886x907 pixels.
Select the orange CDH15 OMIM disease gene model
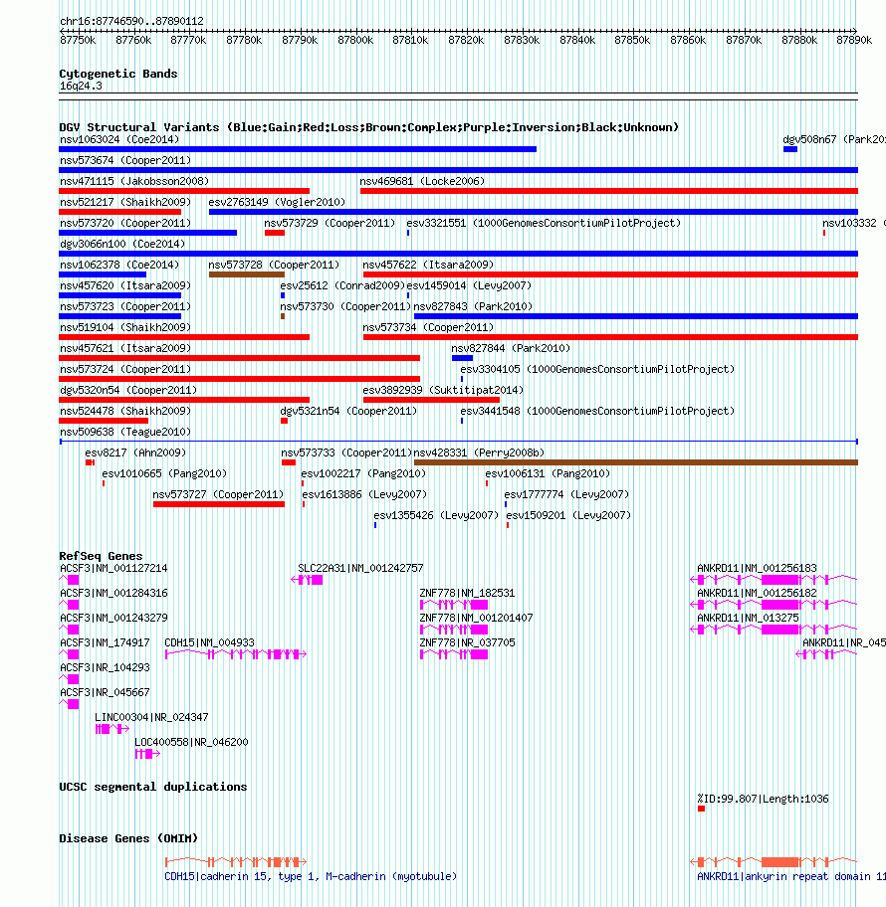[x=236, y=862]
